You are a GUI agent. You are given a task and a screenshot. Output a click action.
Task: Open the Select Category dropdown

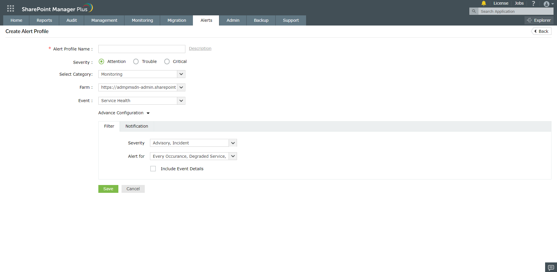pyautogui.click(x=181, y=74)
